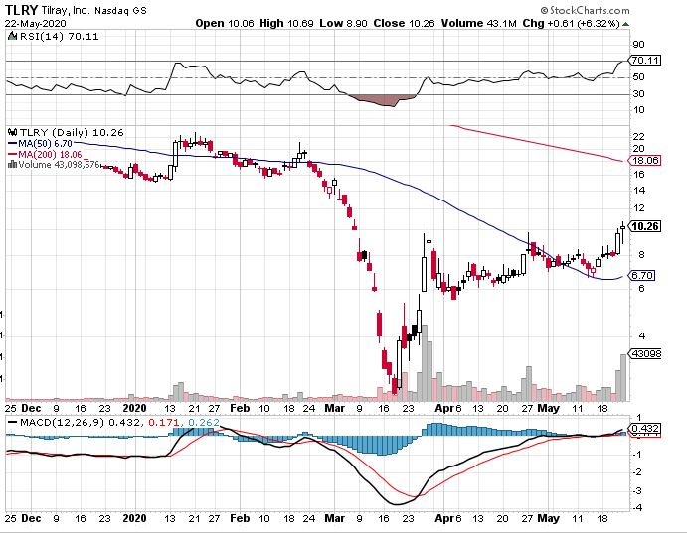687x533 pixels.
Task: Click the High 10.69 value
Action: point(286,23)
